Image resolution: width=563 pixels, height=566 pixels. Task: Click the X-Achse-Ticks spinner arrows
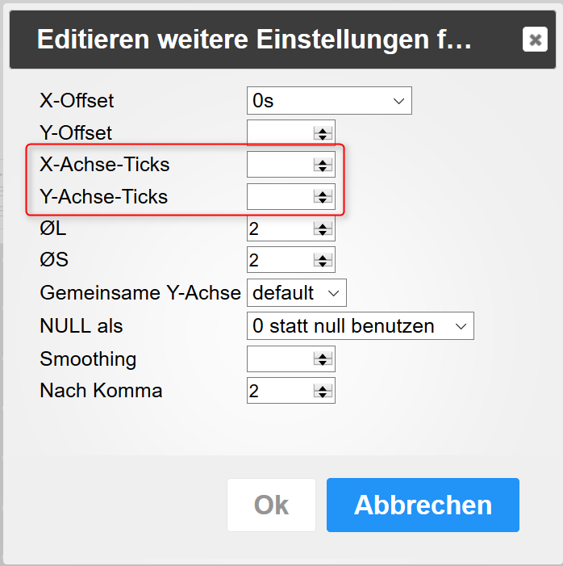(x=323, y=165)
